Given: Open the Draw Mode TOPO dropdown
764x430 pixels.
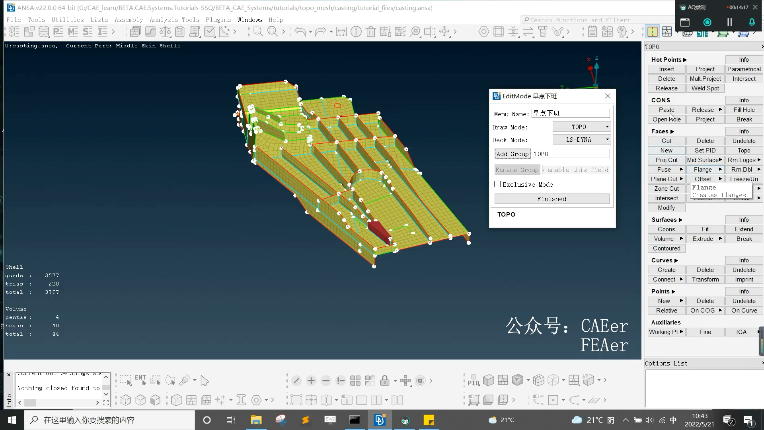Looking at the screenshot, I should tap(581, 127).
